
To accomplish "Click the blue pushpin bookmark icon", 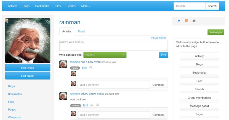I will click(179, 21).
